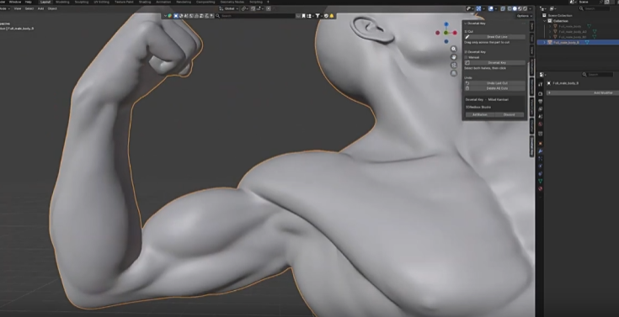Click the zoom view navigation icon

click(x=454, y=49)
